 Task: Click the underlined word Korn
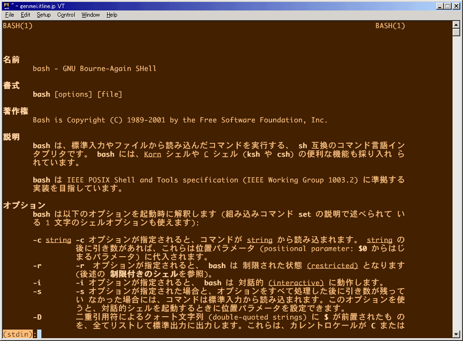pyautogui.click(x=153, y=154)
